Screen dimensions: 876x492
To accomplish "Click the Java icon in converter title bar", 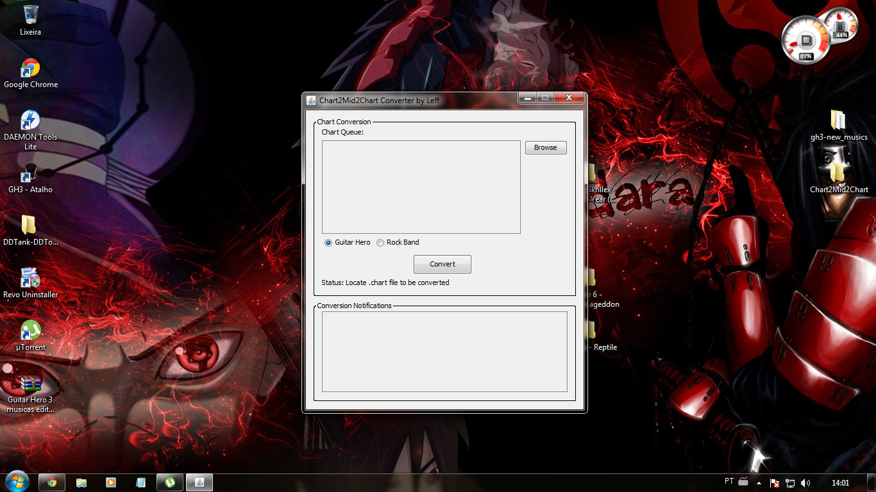I will [x=311, y=100].
